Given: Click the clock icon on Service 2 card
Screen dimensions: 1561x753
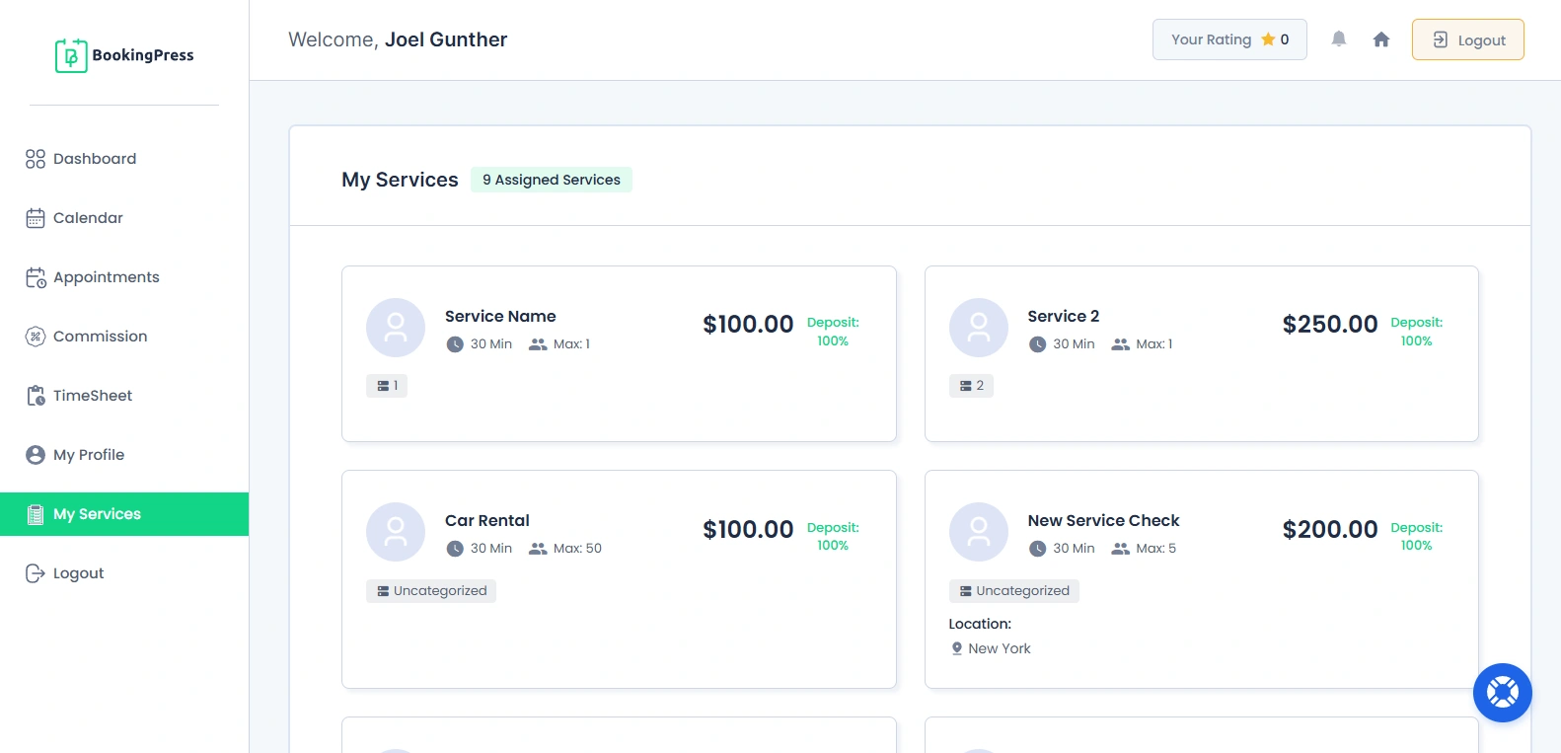Looking at the screenshot, I should click(1037, 344).
